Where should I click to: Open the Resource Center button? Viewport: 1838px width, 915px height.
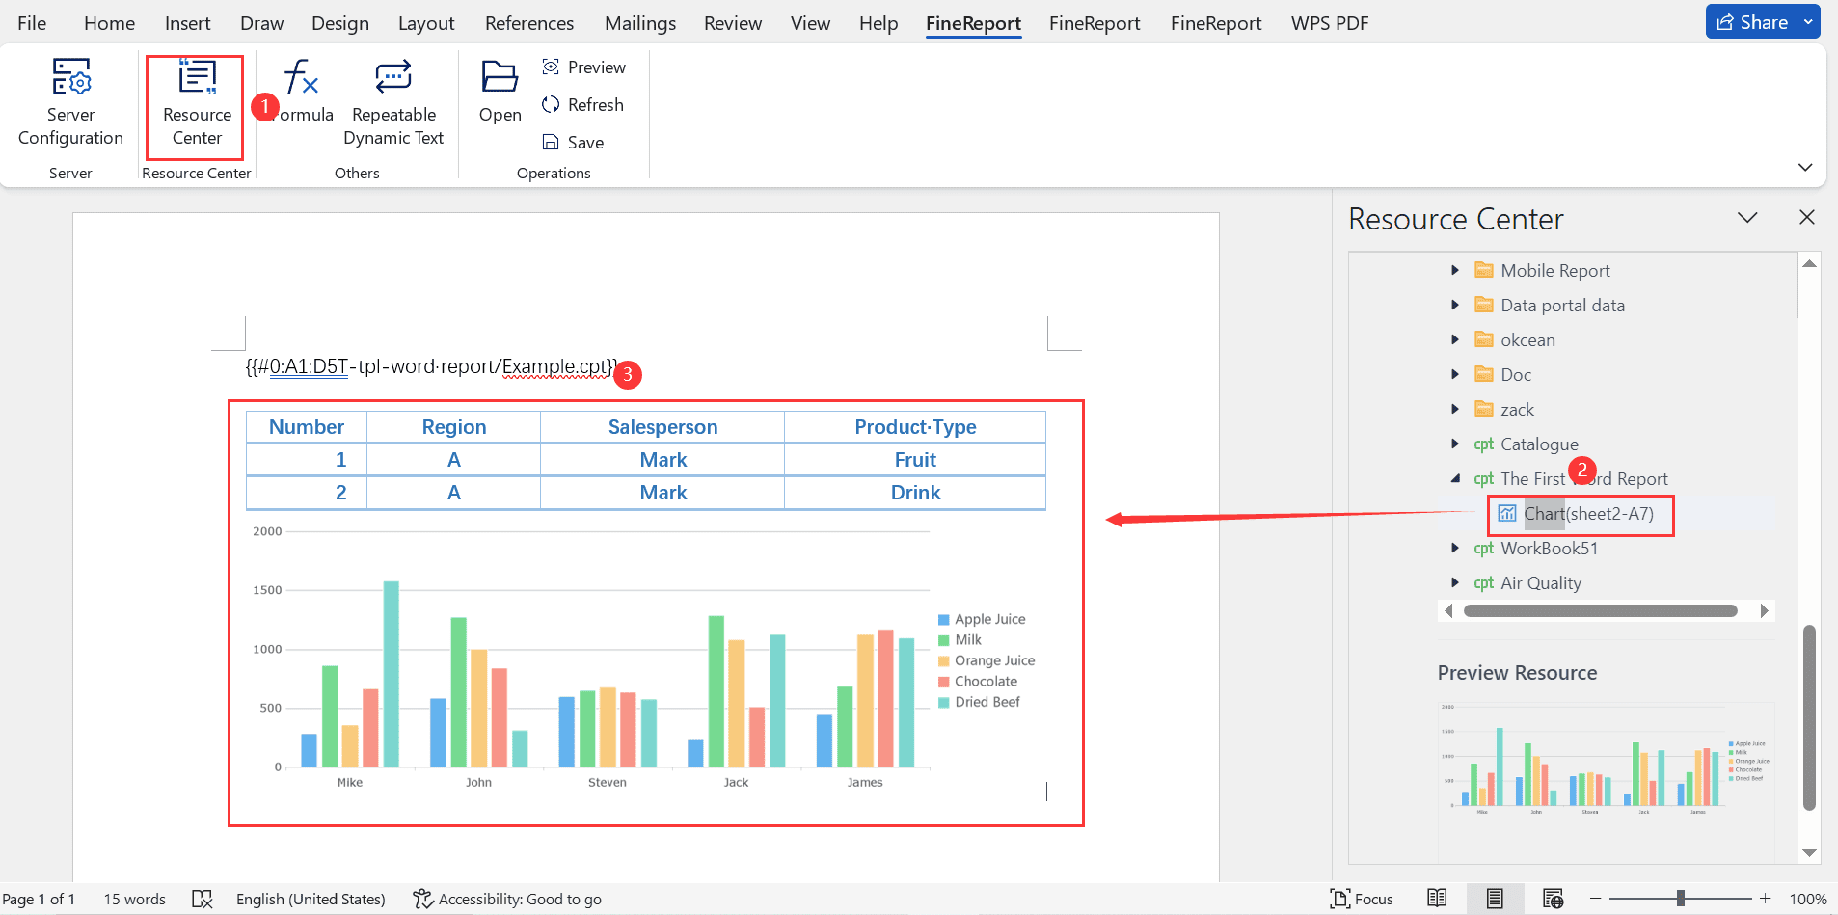click(x=197, y=103)
